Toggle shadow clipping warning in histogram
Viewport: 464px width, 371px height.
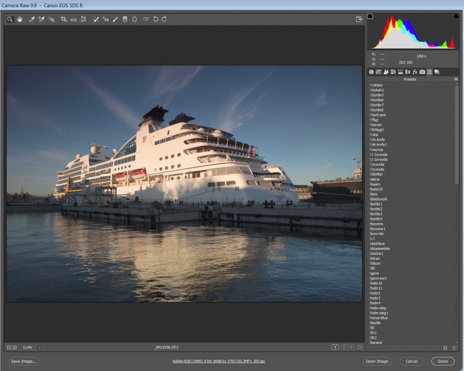370,16
